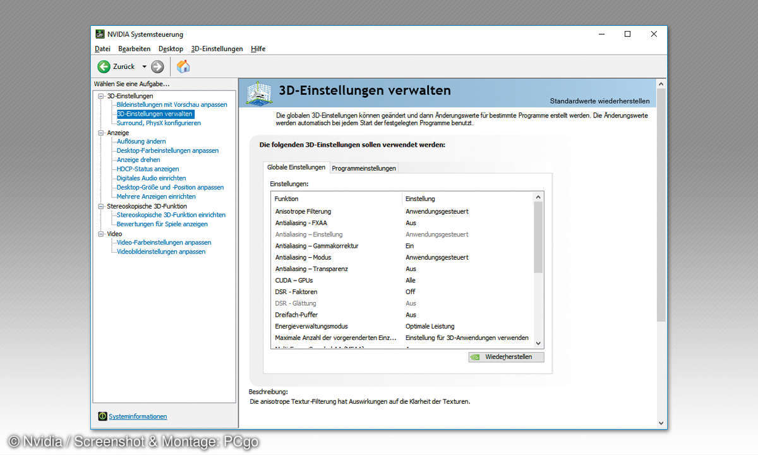Select the Antialiasing – Modus row
The height and width of the screenshot is (455, 758).
click(402, 257)
